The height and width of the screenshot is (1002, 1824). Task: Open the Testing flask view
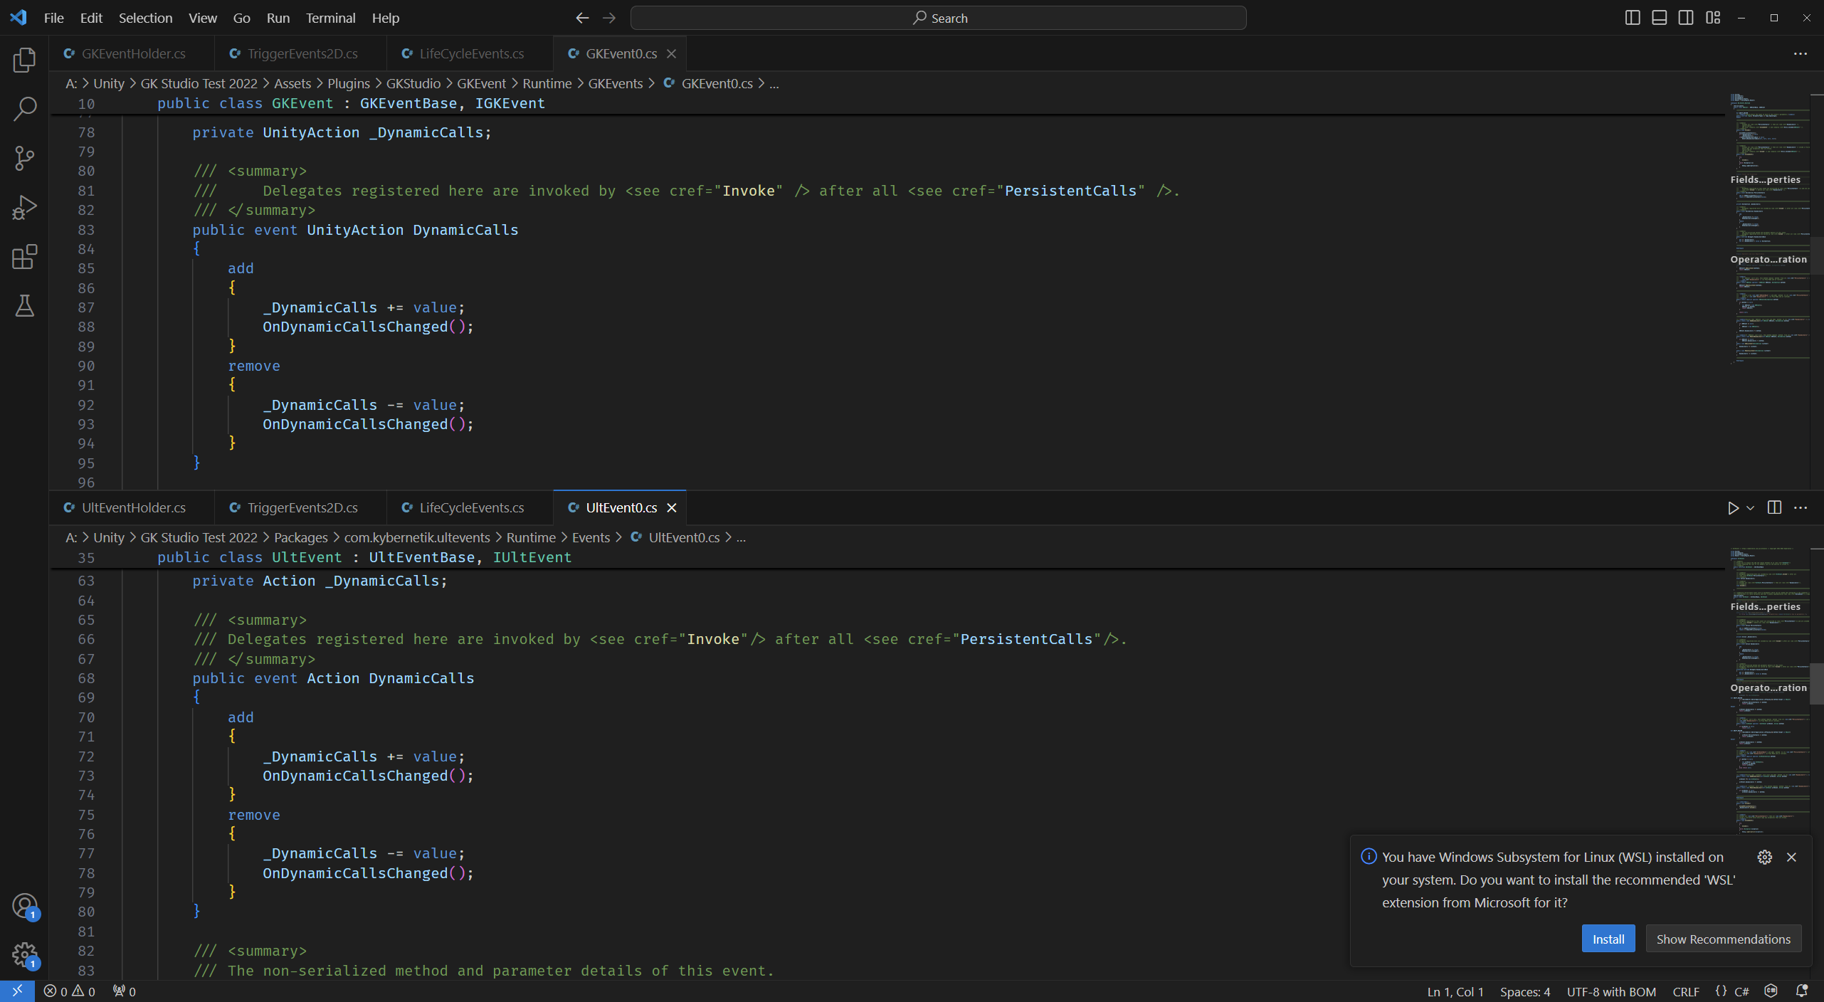point(24,306)
